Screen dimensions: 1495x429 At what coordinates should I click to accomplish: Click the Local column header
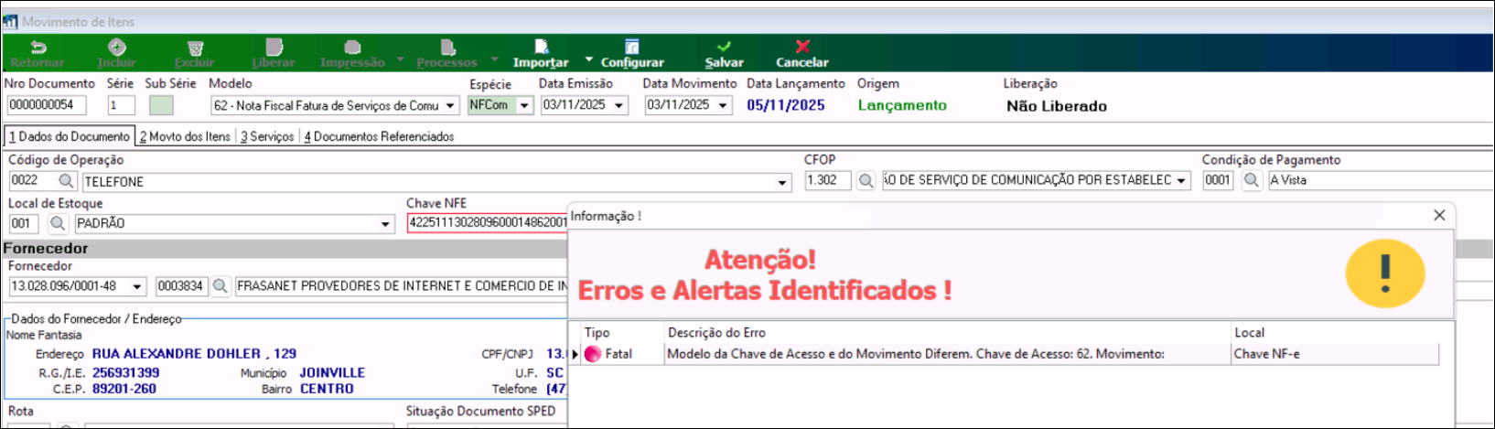click(1249, 333)
